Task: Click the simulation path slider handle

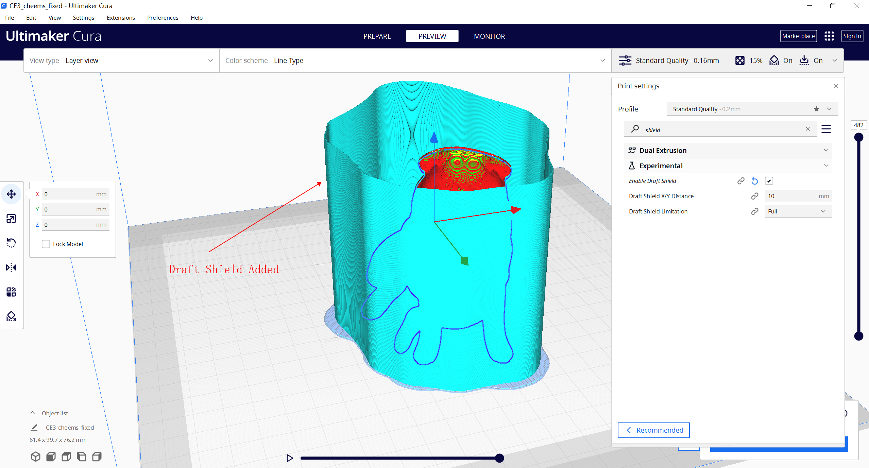Action: (499, 458)
